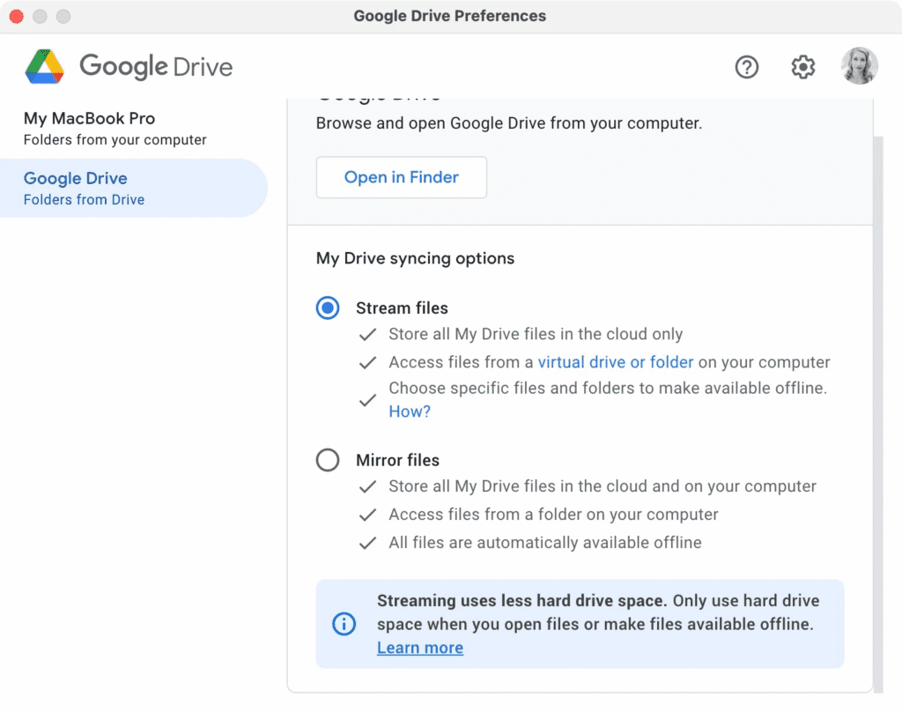Click checkmark beside "All files are automatically available offline"
This screenshot has width=902, height=712.
(x=368, y=543)
